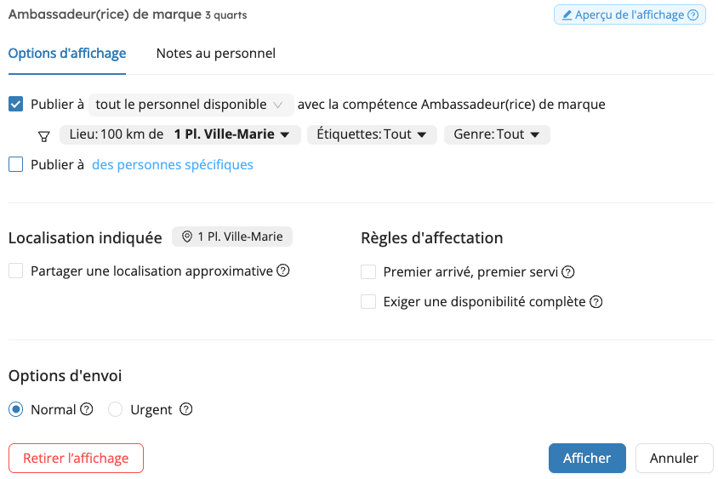Click the help icon beside Urgent
The width and height of the screenshot is (718, 479).
(x=186, y=409)
